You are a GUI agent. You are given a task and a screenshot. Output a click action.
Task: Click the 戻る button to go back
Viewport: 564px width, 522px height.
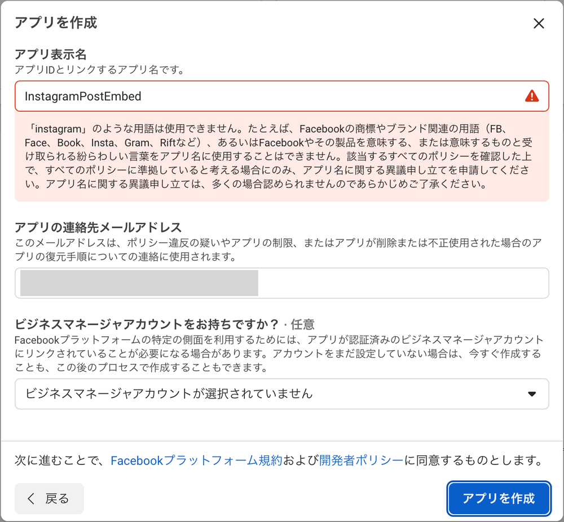[49, 498]
